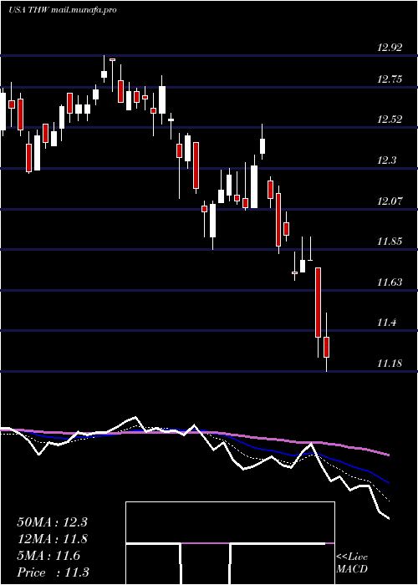Click the 11.63 price axis label

click(390, 282)
